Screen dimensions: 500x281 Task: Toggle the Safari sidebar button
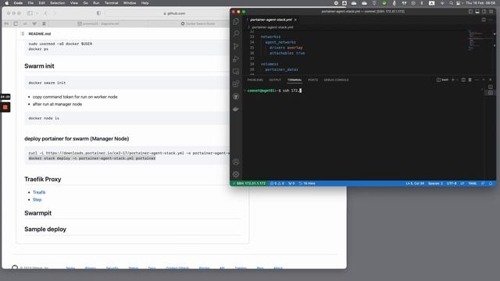[x=30, y=13]
